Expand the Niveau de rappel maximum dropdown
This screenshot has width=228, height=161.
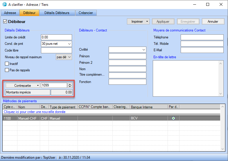[69, 57]
